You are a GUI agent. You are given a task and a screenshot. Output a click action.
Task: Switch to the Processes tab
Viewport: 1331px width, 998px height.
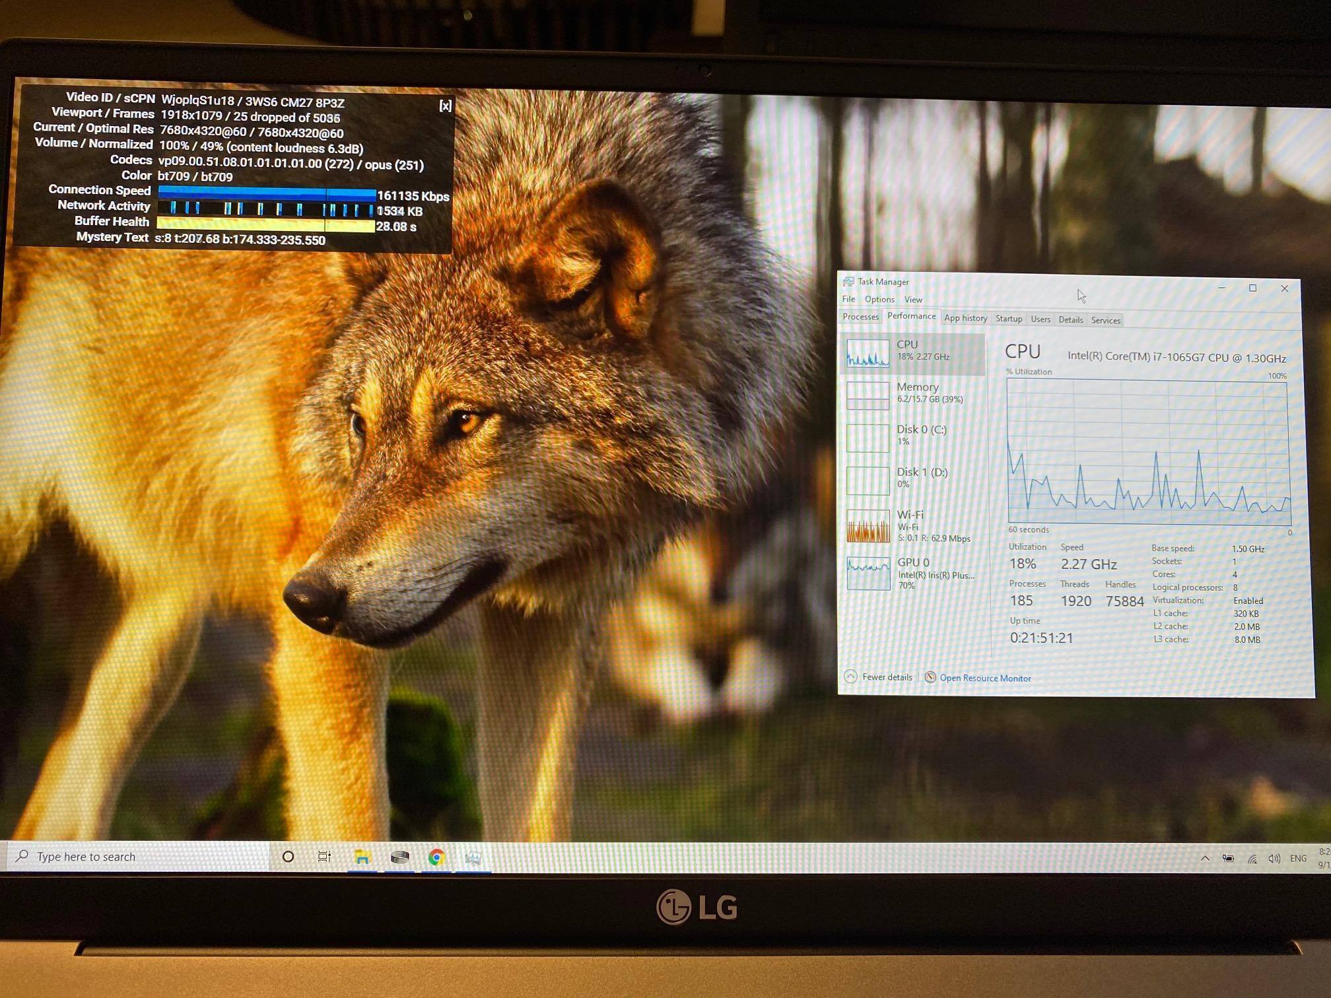click(860, 317)
